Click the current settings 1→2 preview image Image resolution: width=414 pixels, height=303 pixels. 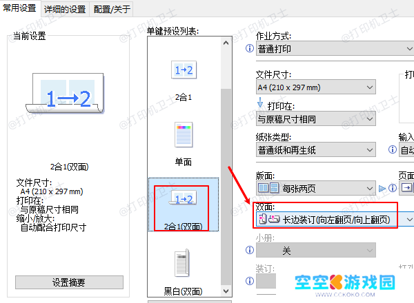[66, 93]
